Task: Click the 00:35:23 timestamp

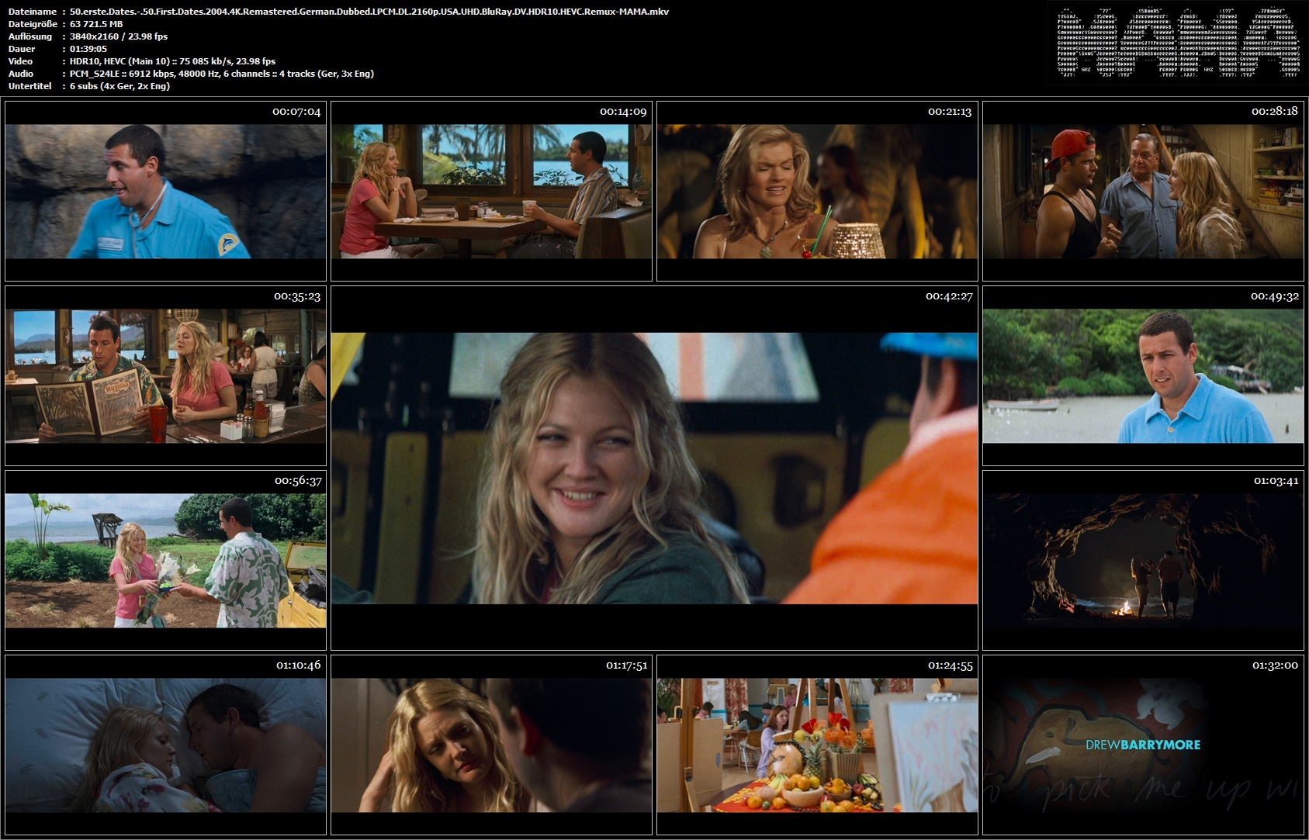Action: (297, 296)
